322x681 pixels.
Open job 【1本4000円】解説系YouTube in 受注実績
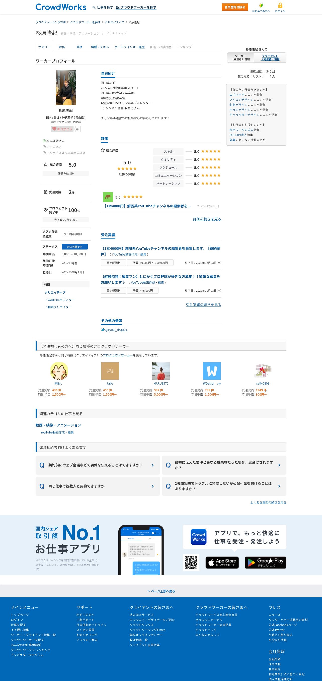coord(160,251)
